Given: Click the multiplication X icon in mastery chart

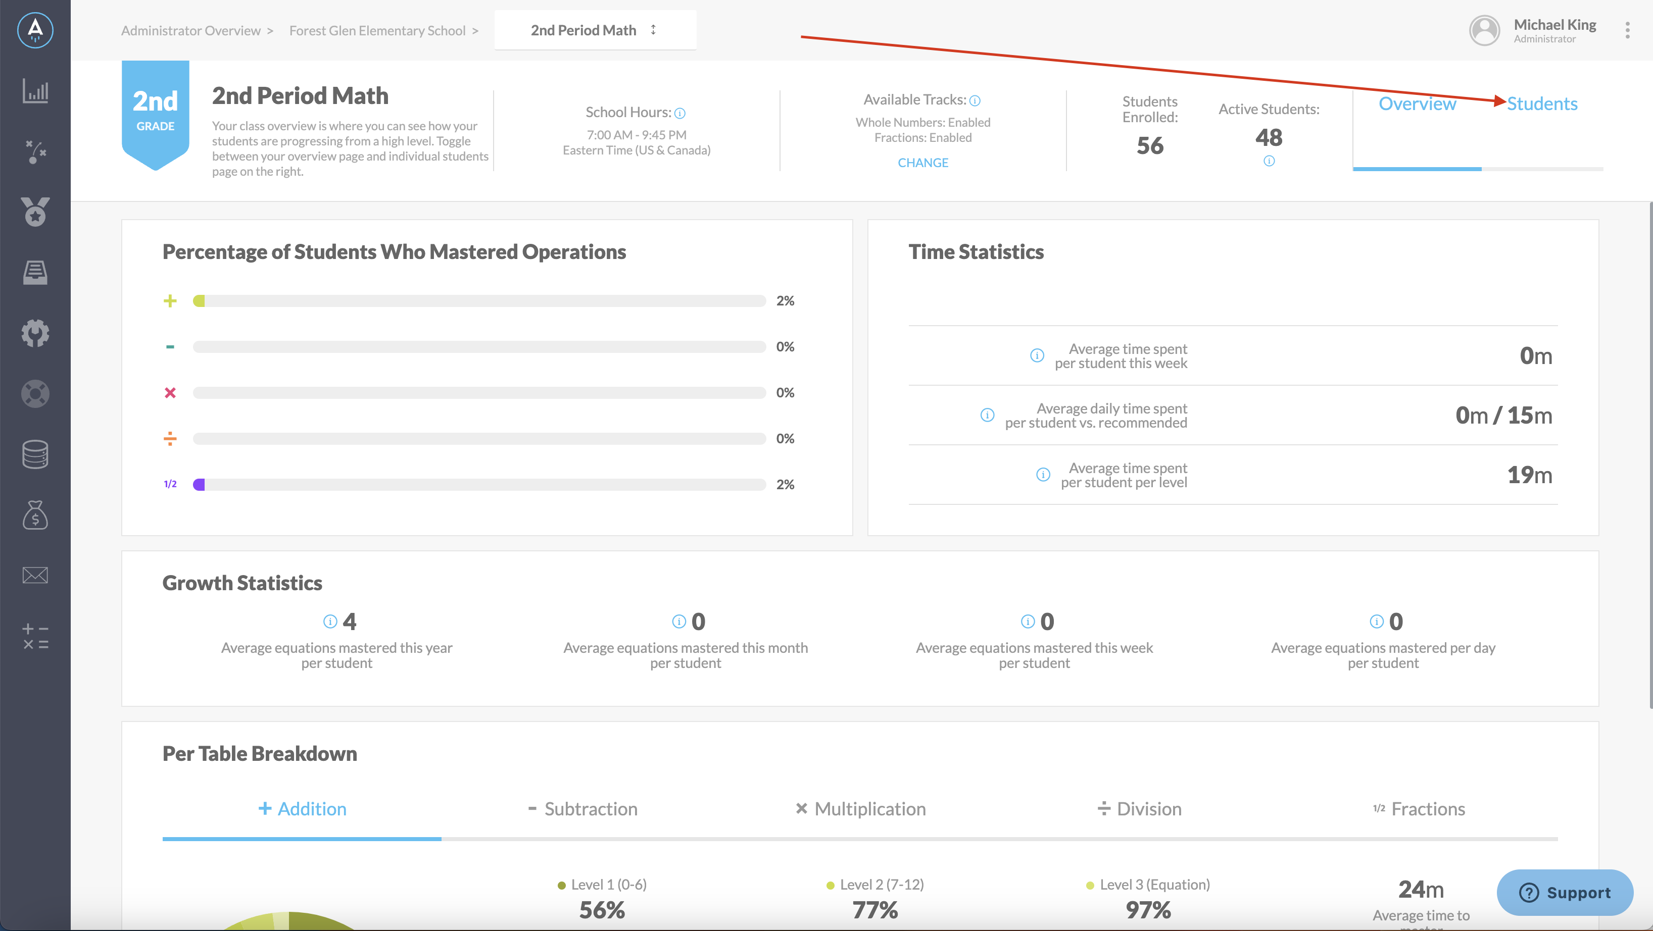Looking at the screenshot, I should [x=170, y=392].
